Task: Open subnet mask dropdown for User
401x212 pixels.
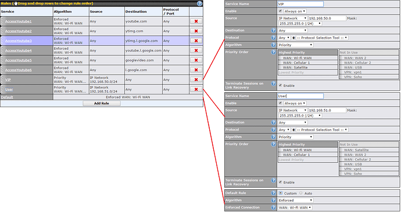Action: click(x=300, y=115)
